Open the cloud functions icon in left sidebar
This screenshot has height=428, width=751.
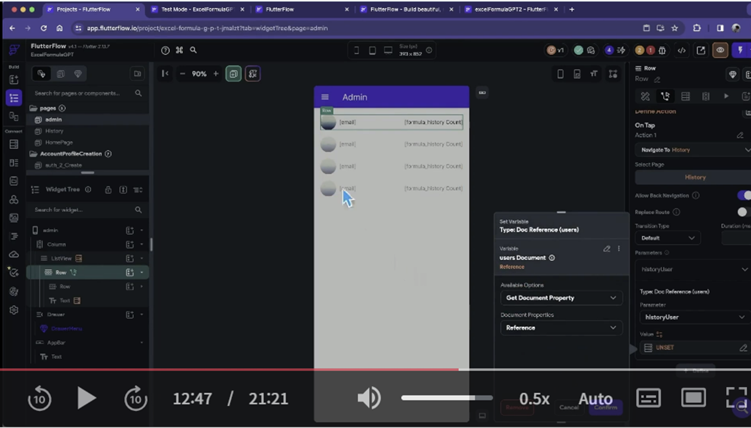click(x=14, y=254)
